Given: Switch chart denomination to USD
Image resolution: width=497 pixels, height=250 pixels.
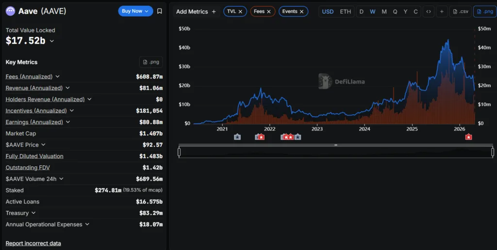Looking at the screenshot, I should pos(328,12).
